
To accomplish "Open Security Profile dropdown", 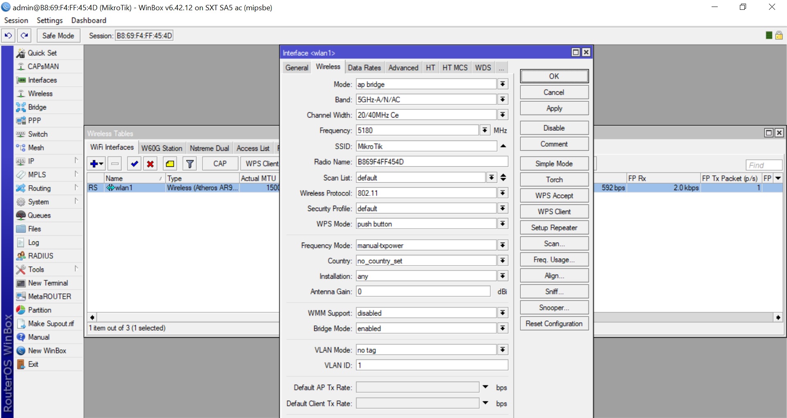I will click(503, 208).
